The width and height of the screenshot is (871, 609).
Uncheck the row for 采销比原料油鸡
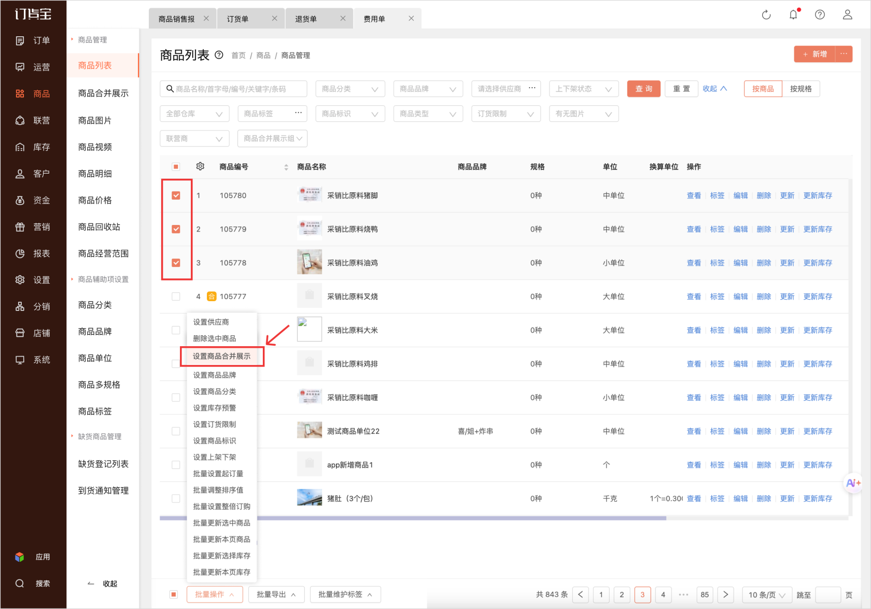click(176, 263)
